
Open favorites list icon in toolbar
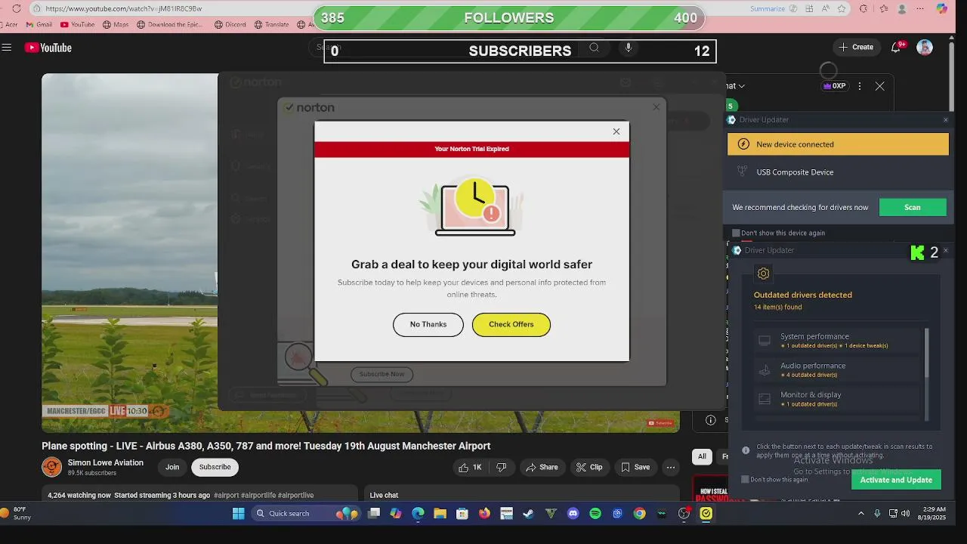(x=884, y=8)
